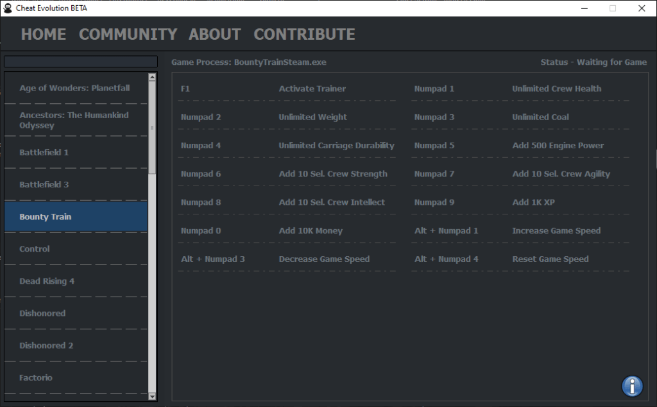Viewport: 657px width, 407px height.
Task: Click the Numpad 2 hotkey label
Action: point(201,117)
